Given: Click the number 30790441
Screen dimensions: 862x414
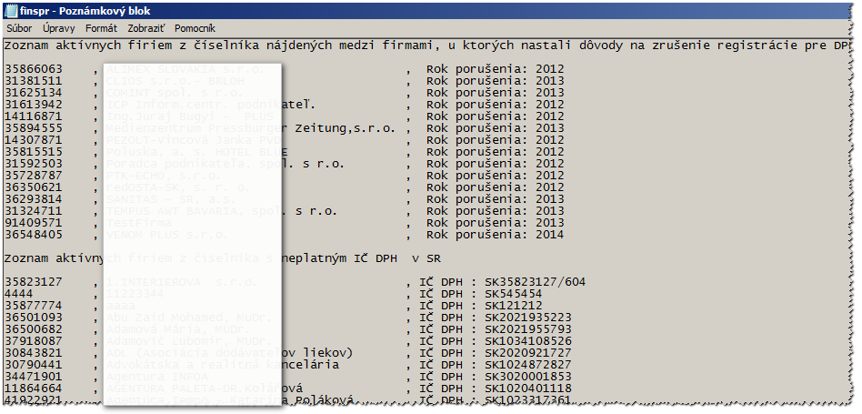Looking at the screenshot, I should pyautogui.click(x=34, y=365).
